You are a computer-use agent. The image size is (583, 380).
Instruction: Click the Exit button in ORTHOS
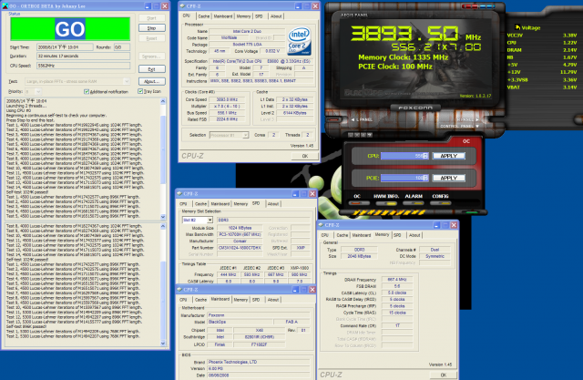coord(152,69)
